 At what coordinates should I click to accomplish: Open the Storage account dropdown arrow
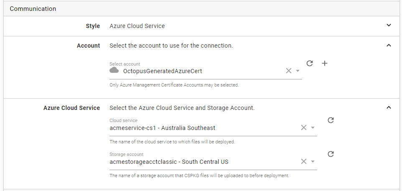313,162
